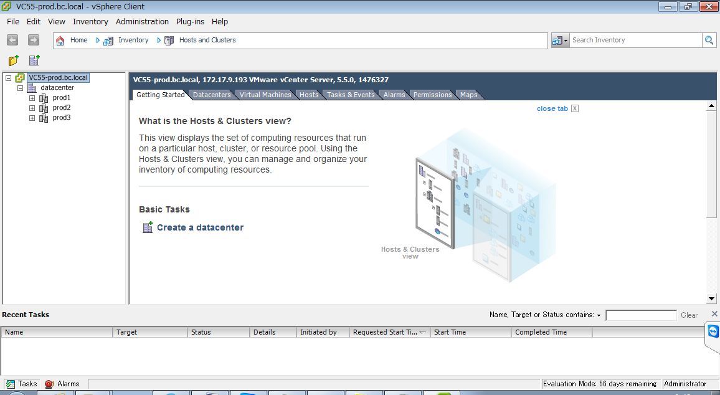
Task: Click the back navigation arrow
Action: pyautogui.click(x=12, y=40)
